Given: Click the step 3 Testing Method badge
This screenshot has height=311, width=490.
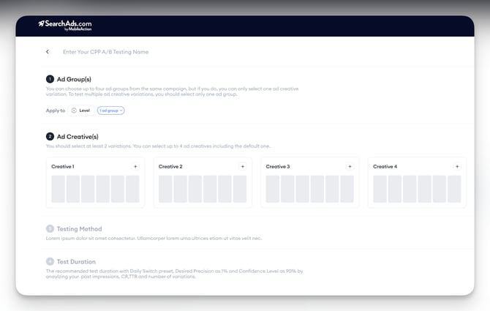Looking at the screenshot, I should tap(50, 229).
